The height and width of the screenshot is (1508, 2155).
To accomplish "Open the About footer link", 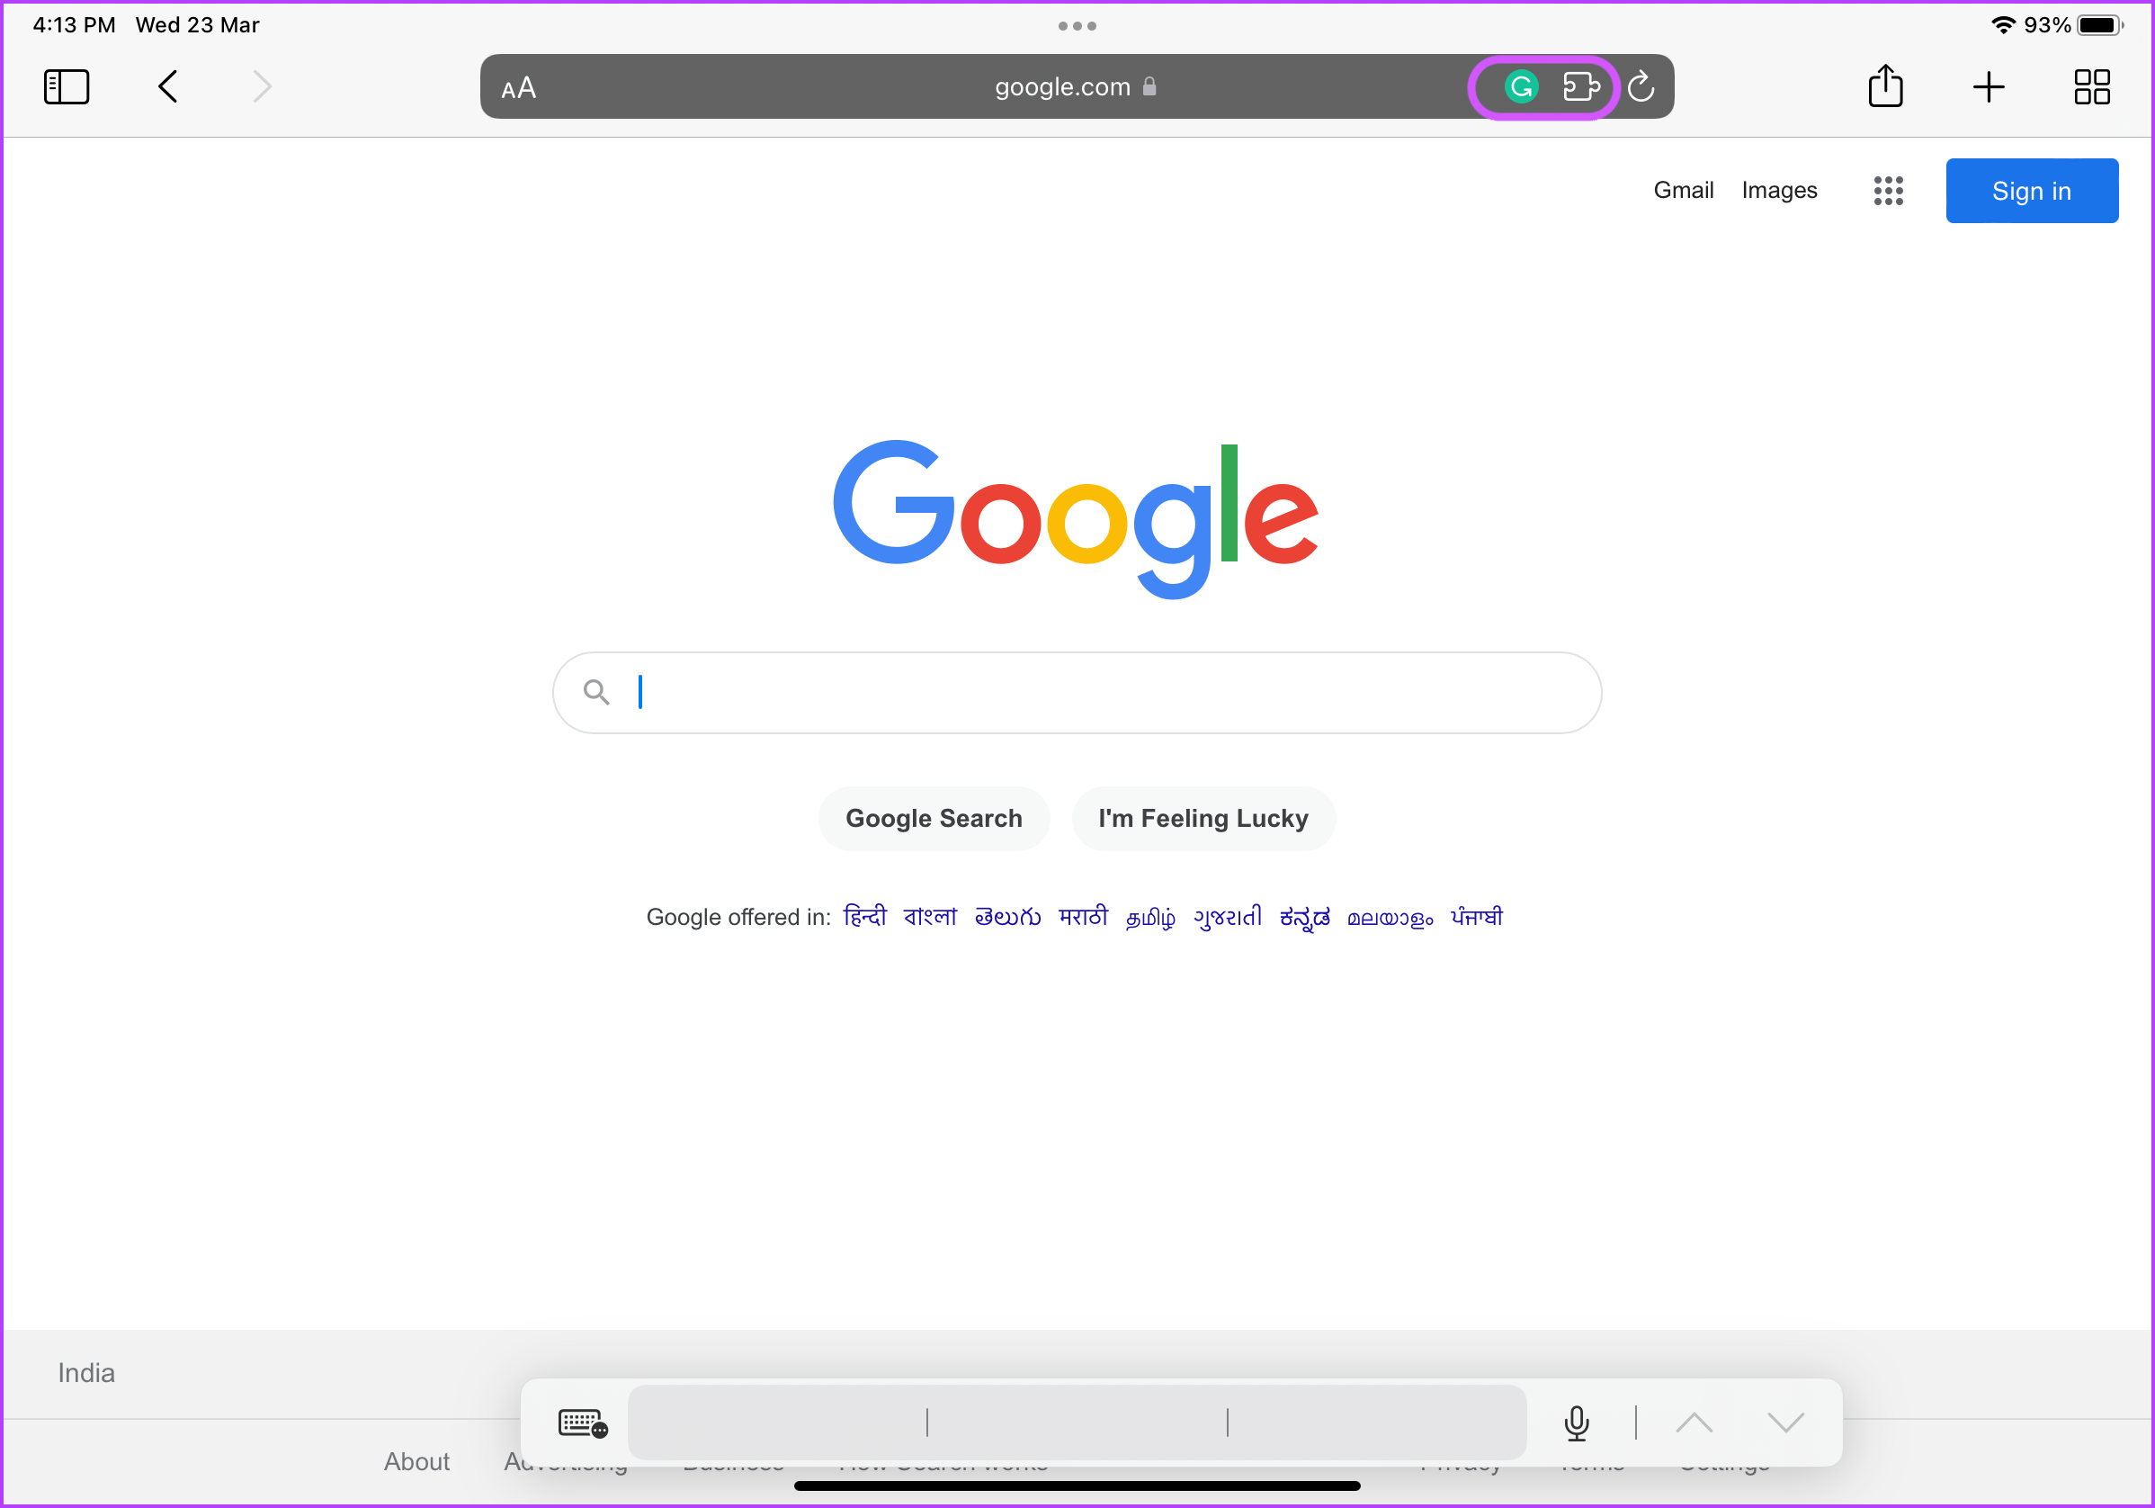I will [x=416, y=1462].
